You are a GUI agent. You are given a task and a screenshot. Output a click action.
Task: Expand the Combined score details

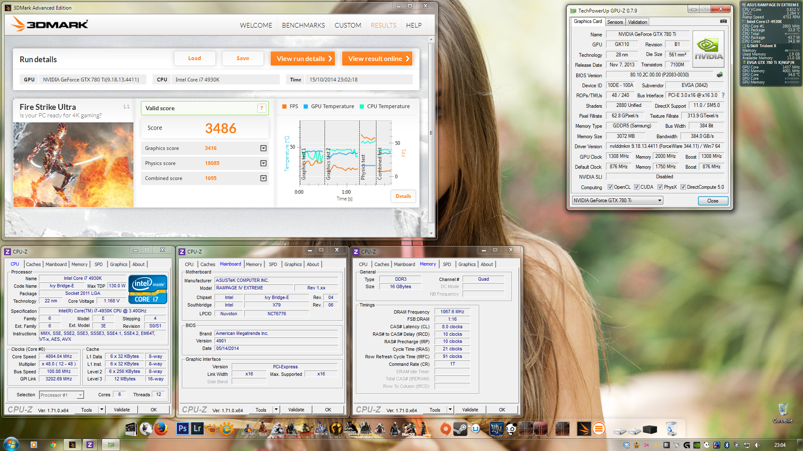[263, 178]
